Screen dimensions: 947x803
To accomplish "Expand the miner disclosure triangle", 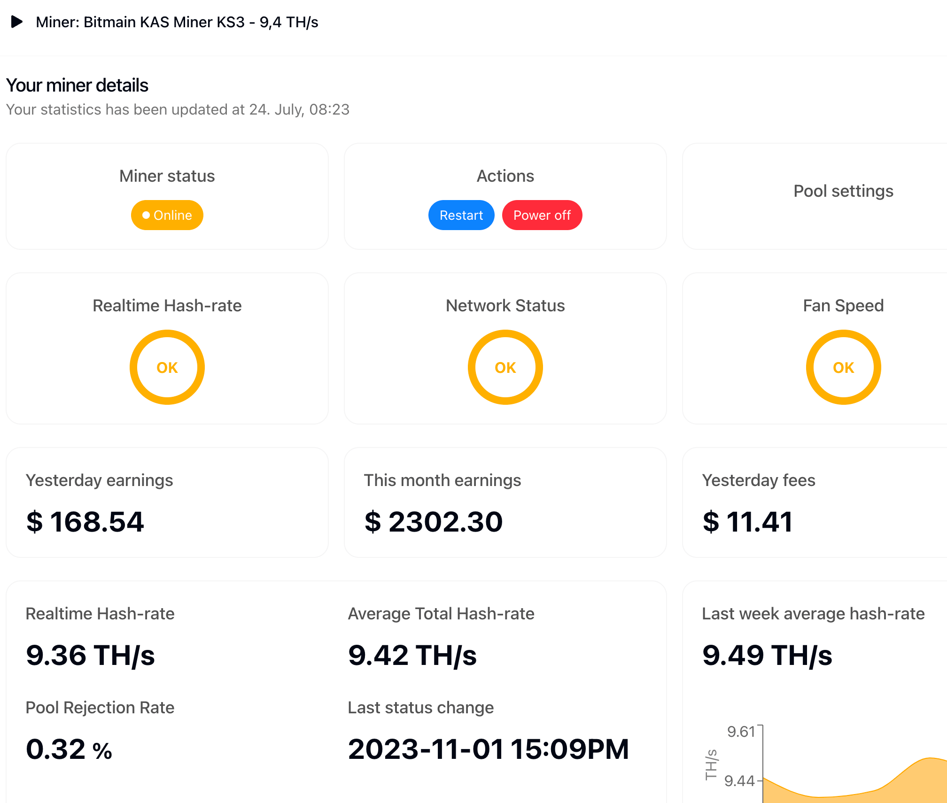I will (x=17, y=22).
